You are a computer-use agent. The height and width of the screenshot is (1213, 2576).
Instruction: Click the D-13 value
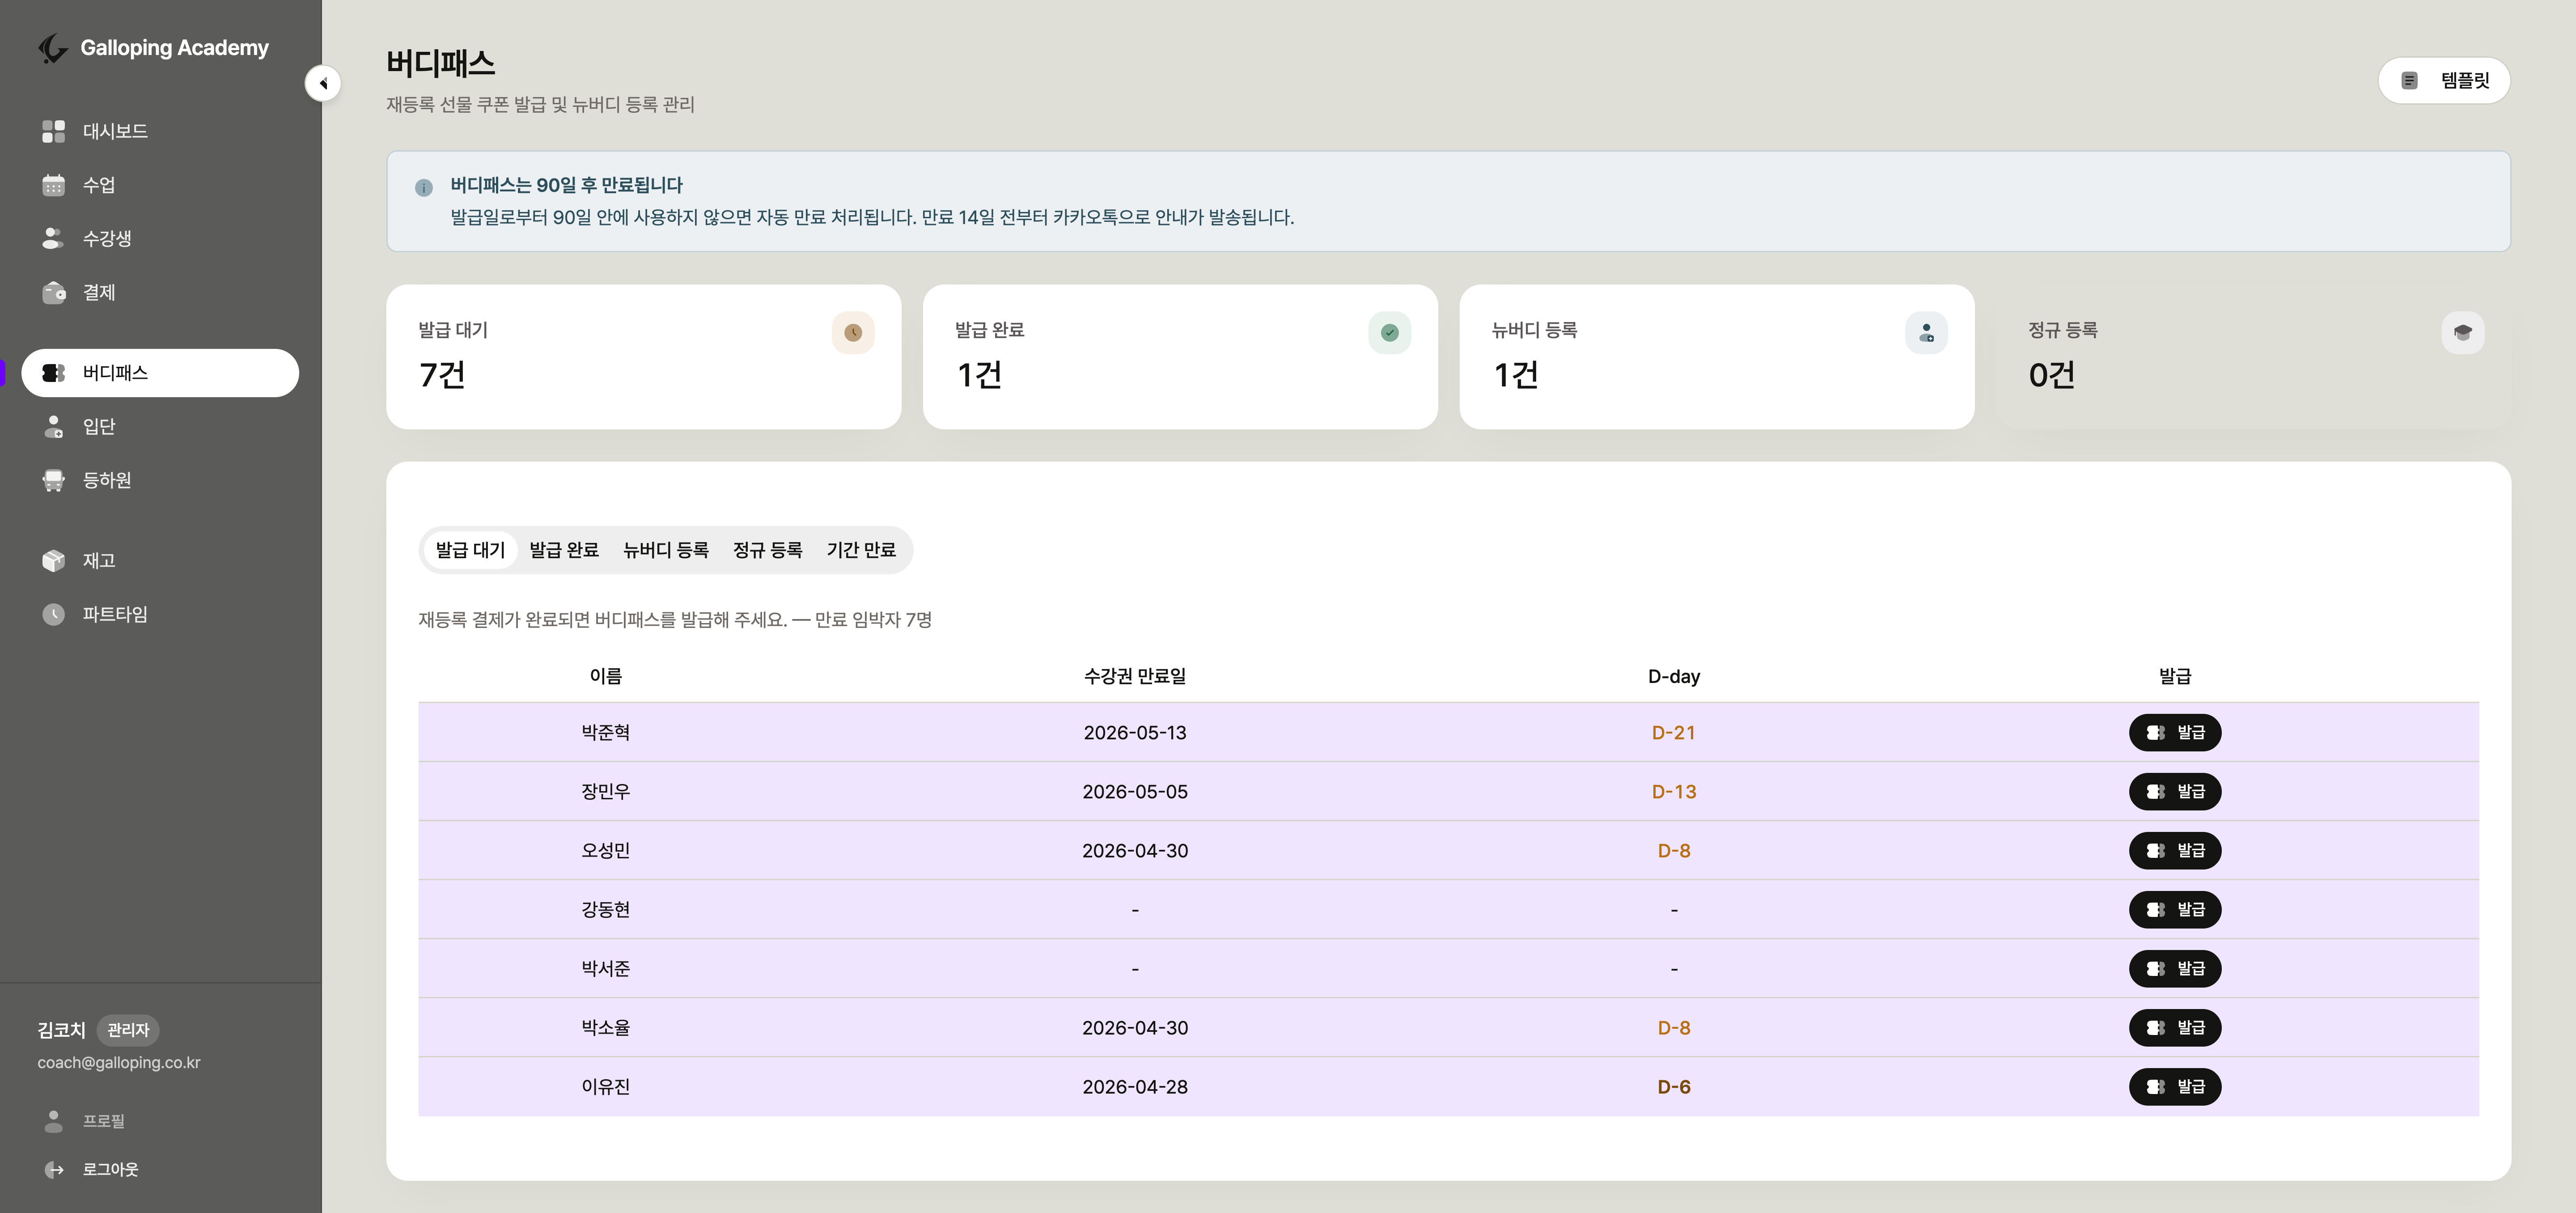[1674, 791]
